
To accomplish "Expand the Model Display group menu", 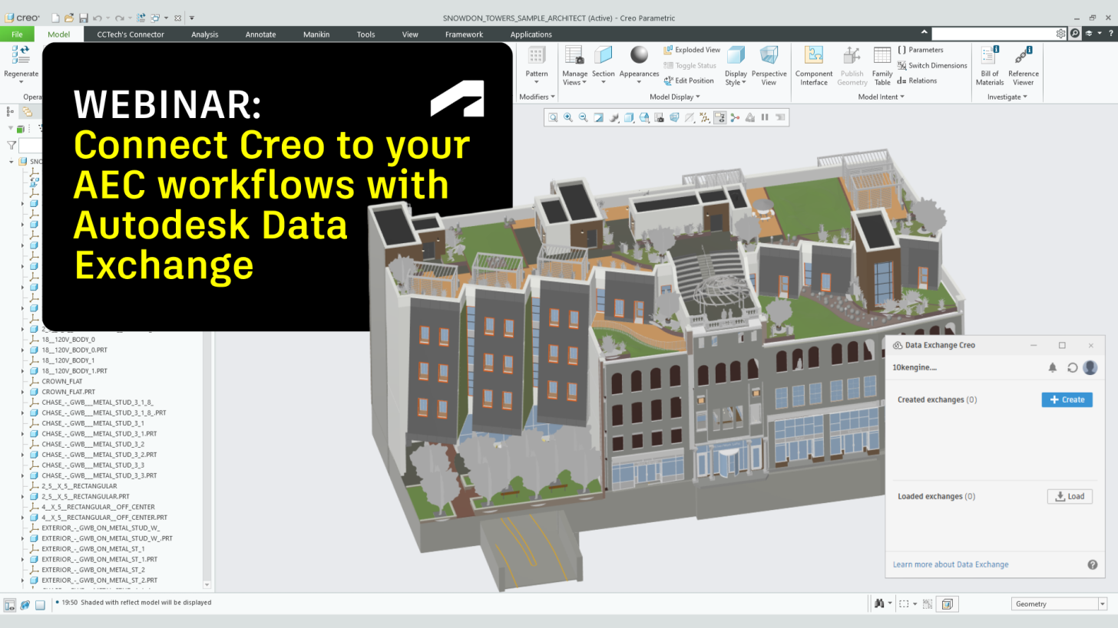I will 675,97.
